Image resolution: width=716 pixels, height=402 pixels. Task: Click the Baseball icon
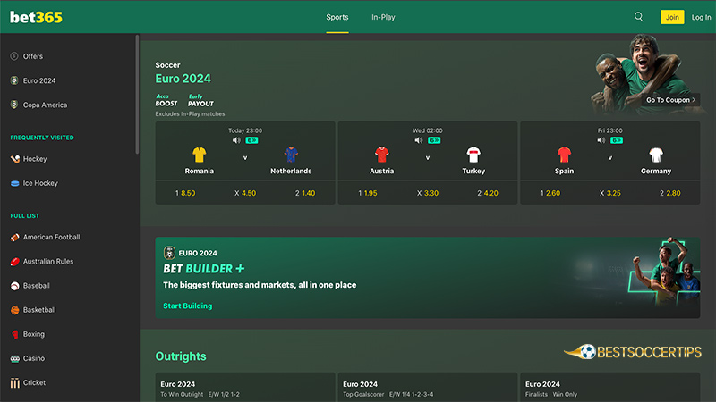point(14,286)
